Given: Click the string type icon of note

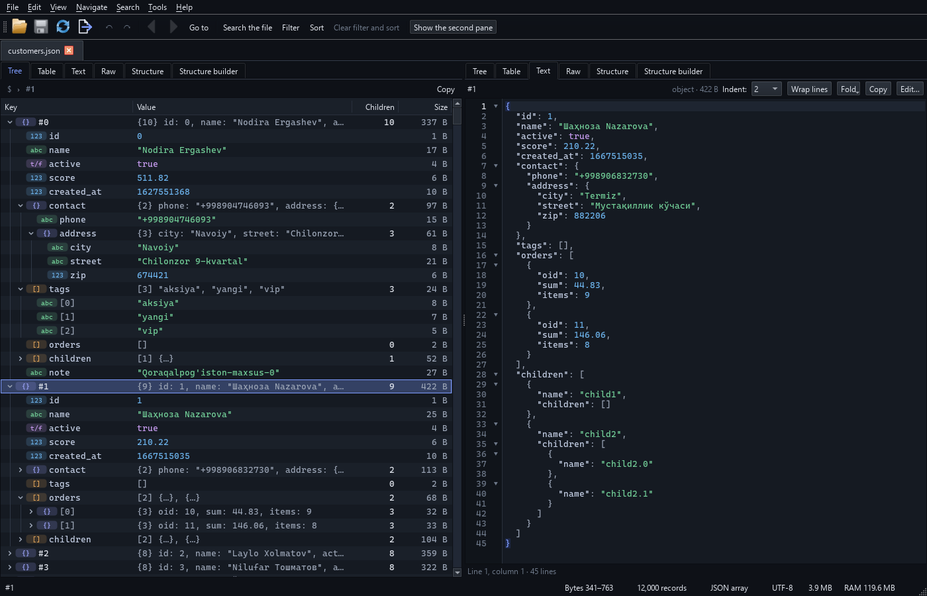Looking at the screenshot, I should [x=36, y=373].
